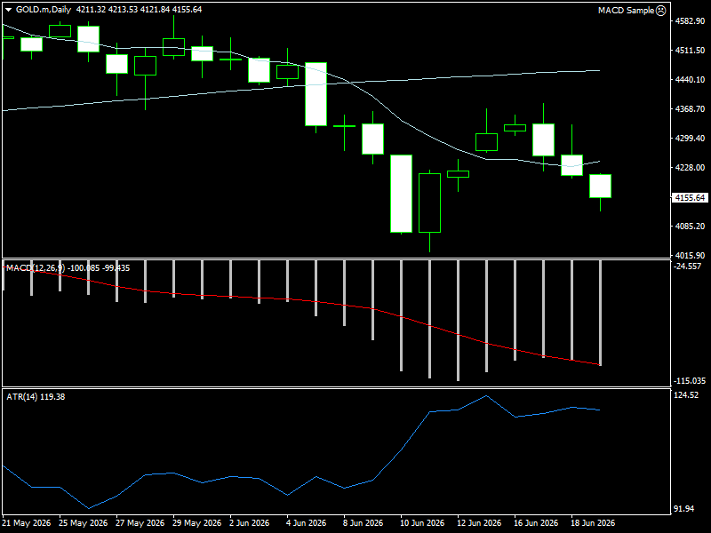Click the MACD Sample label
This screenshot has width=711, height=533.
[626, 11]
